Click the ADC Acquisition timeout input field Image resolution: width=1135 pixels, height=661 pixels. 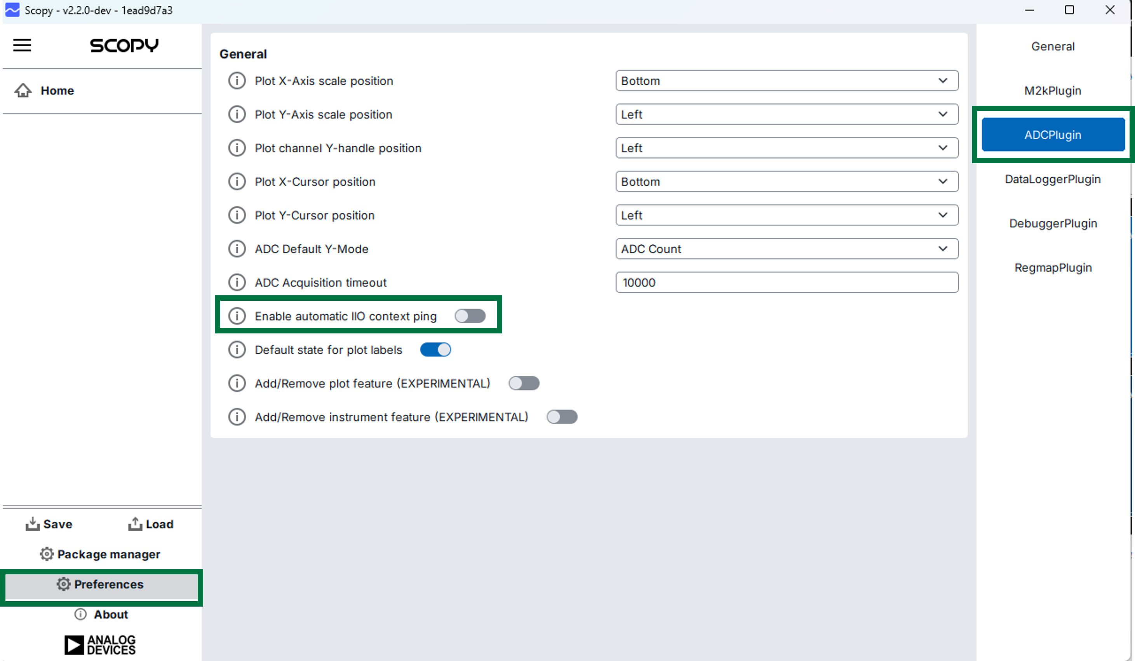pyautogui.click(x=787, y=283)
